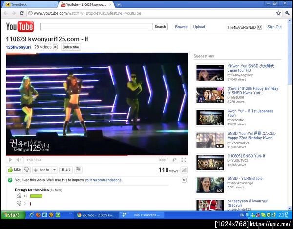
Task: Open '[110605] SNSD Yuri- If' thumbnail
Action: click(210, 163)
